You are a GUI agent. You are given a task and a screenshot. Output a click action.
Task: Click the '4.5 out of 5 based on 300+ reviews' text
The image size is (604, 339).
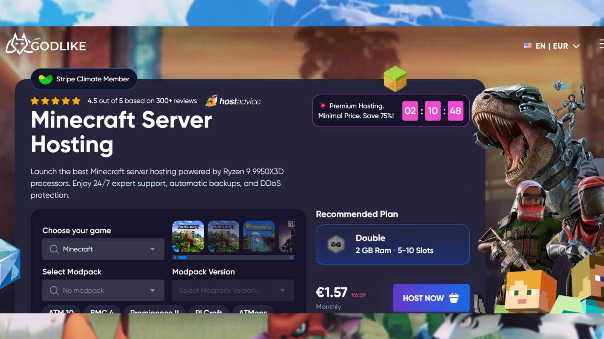142,101
